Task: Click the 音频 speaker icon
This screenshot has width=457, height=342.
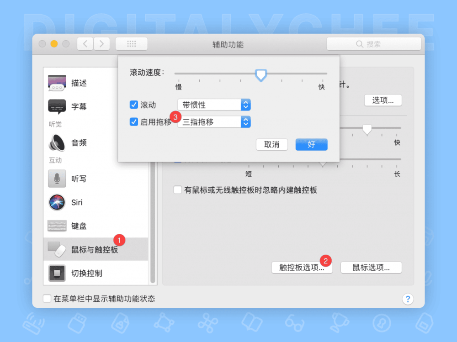Action: tap(57, 143)
